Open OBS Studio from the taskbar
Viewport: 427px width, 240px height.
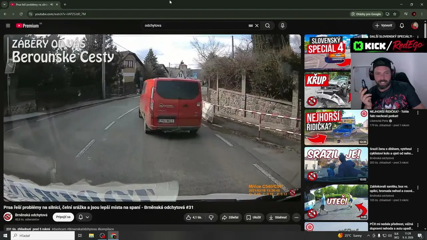[x=102, y=236]
